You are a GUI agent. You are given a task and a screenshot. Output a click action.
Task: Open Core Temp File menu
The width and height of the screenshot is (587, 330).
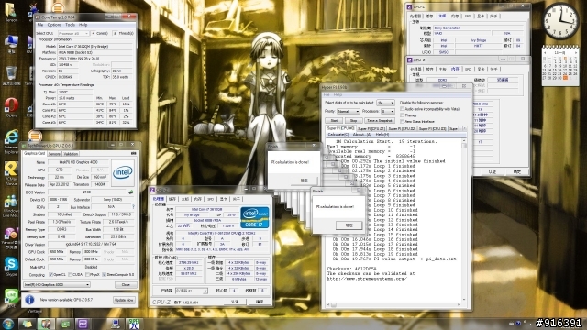click(40, 25)
